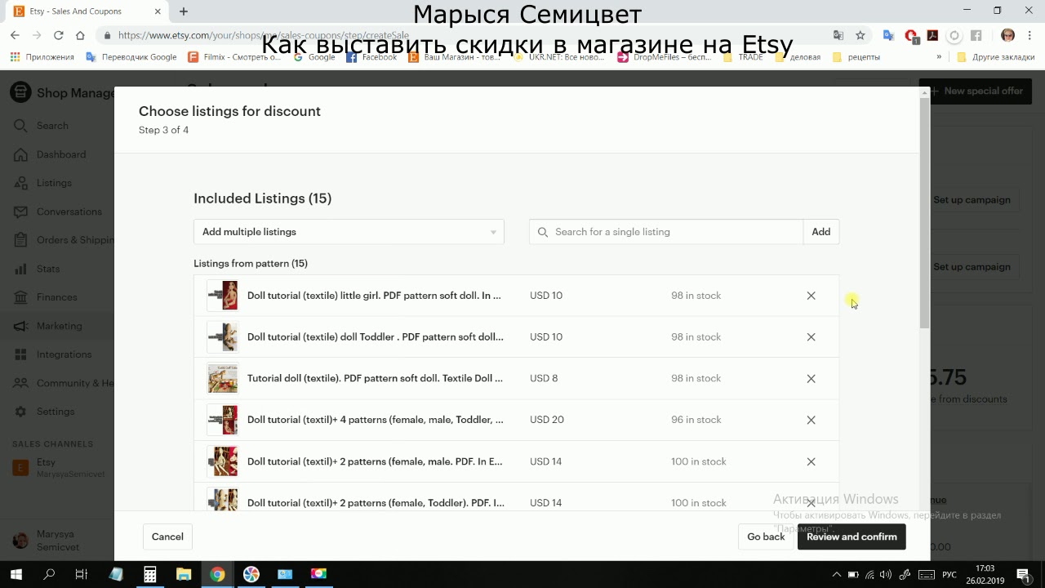Click Review and confirm
The width and height of the screenshot is (1045, 588).
pyautogui.click(x=852, y=537)
